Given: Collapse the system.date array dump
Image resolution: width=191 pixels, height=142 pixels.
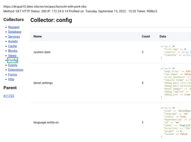Looking at the screenshot, I should click(174, 46).
